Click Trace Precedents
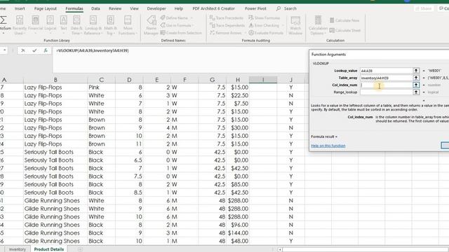Screen dimensions: 449x252 click(227, 17)
